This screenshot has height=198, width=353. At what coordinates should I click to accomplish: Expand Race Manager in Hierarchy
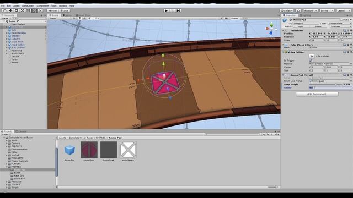[x=7, y=33]
